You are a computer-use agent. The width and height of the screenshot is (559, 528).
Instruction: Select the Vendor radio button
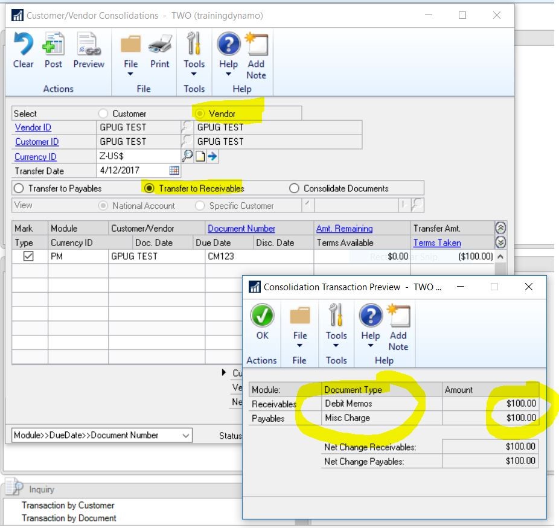coord(200,113)
